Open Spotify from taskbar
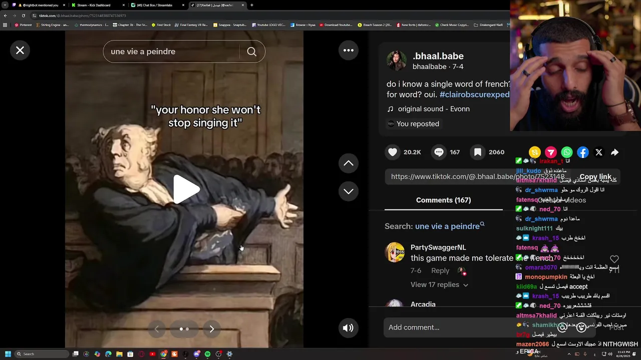641x360 pixels. coord(207,354)
